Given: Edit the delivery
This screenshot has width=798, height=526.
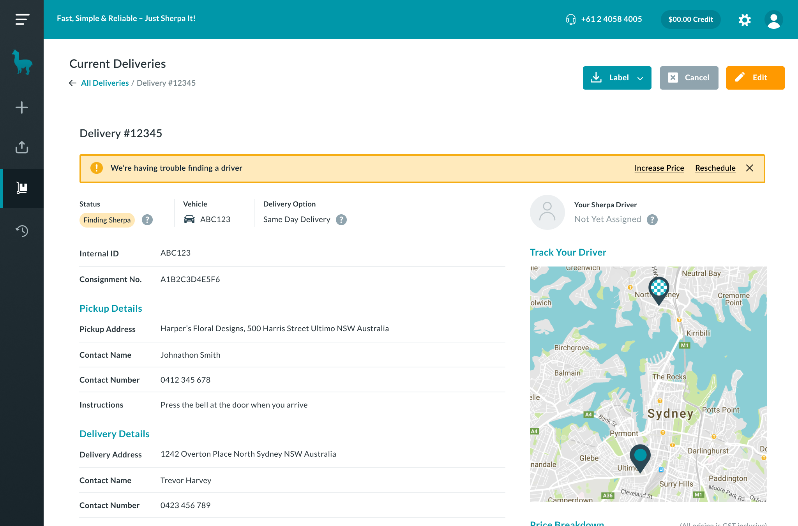Looking at the screenshot, I should (755, 78).
